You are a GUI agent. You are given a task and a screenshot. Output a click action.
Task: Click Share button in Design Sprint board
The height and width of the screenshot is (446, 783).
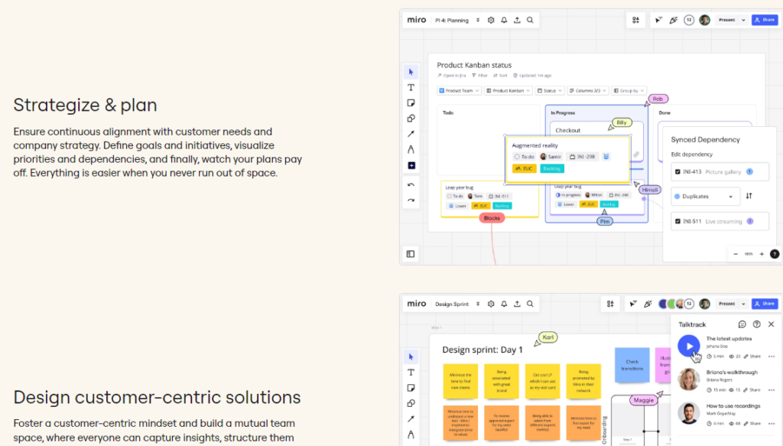coord(765,304)
